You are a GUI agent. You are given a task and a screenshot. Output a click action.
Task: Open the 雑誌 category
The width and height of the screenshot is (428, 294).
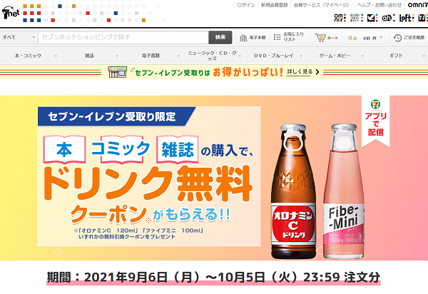pos(89,56)
